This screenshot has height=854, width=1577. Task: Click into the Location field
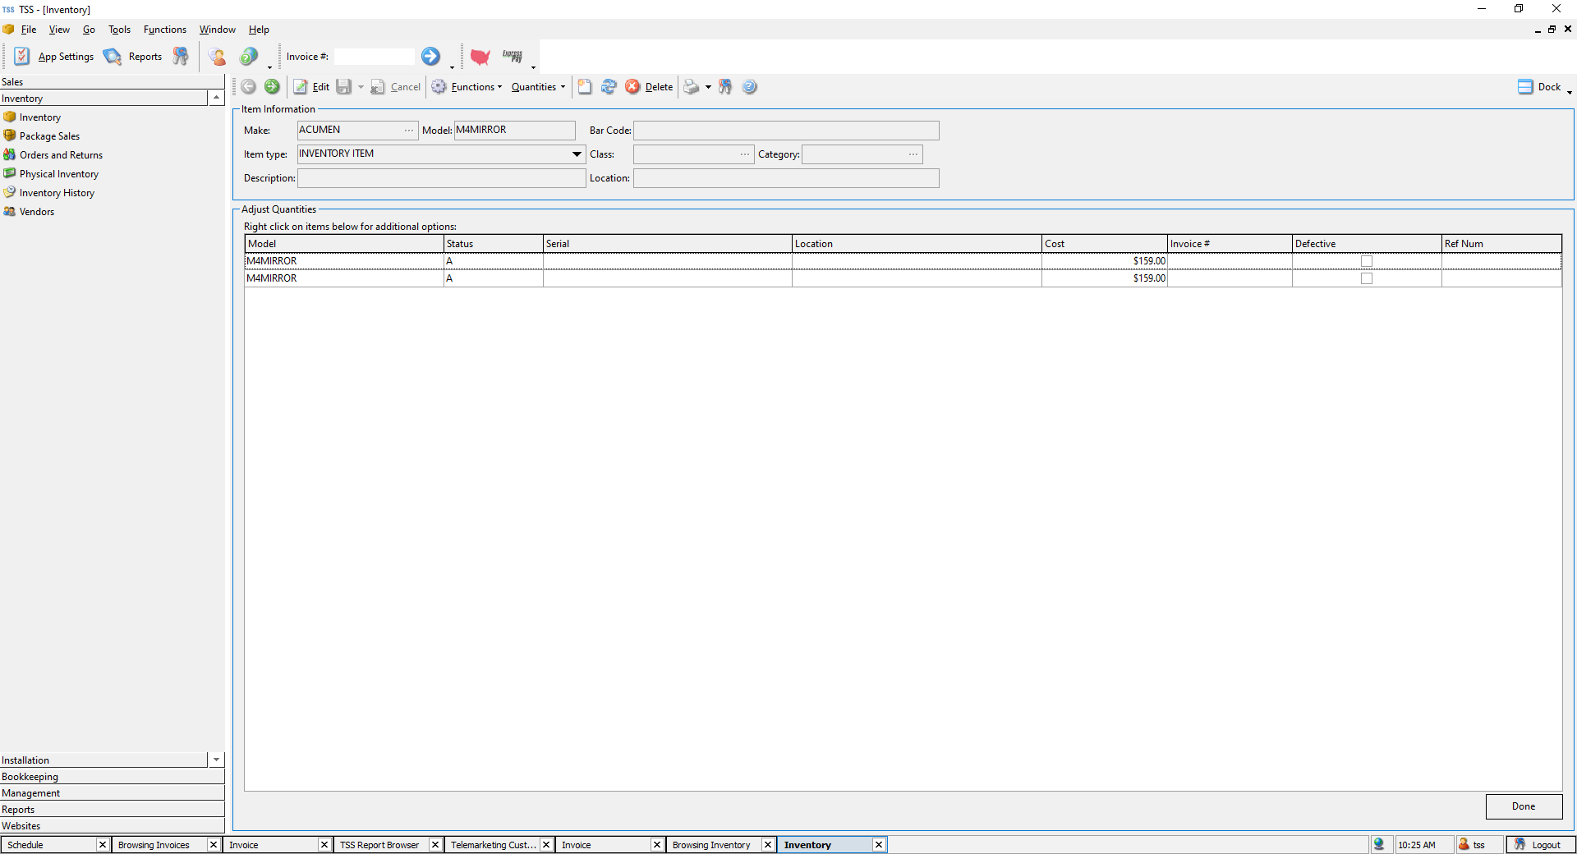coord(786,178)
